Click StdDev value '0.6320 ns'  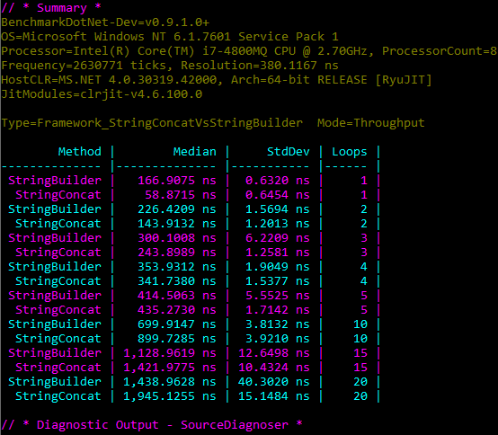point(277,181)
